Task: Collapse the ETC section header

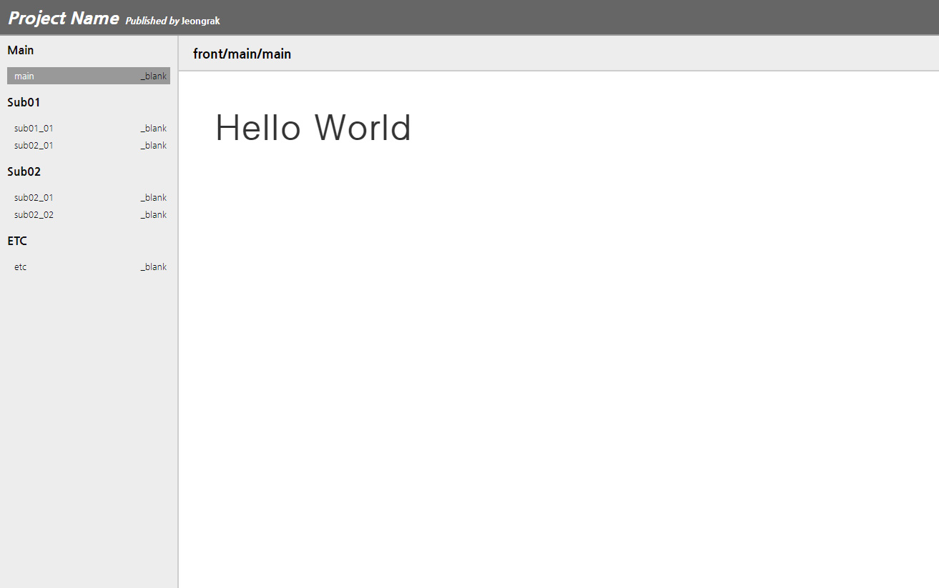Action: click(16, 241)
